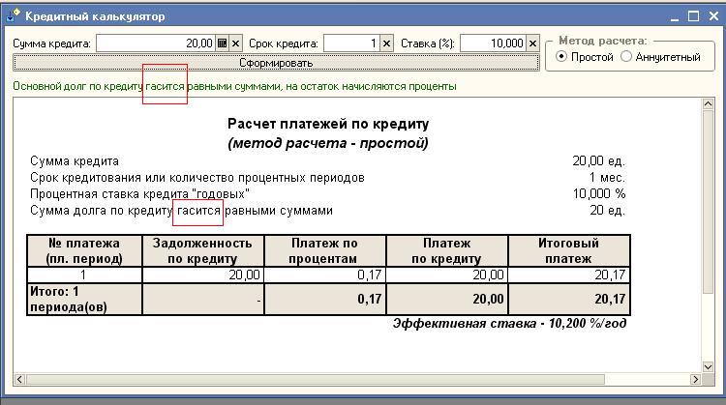Minimize the Кредитный калькулятор window
726x405 pixels.
pos(674,16)
